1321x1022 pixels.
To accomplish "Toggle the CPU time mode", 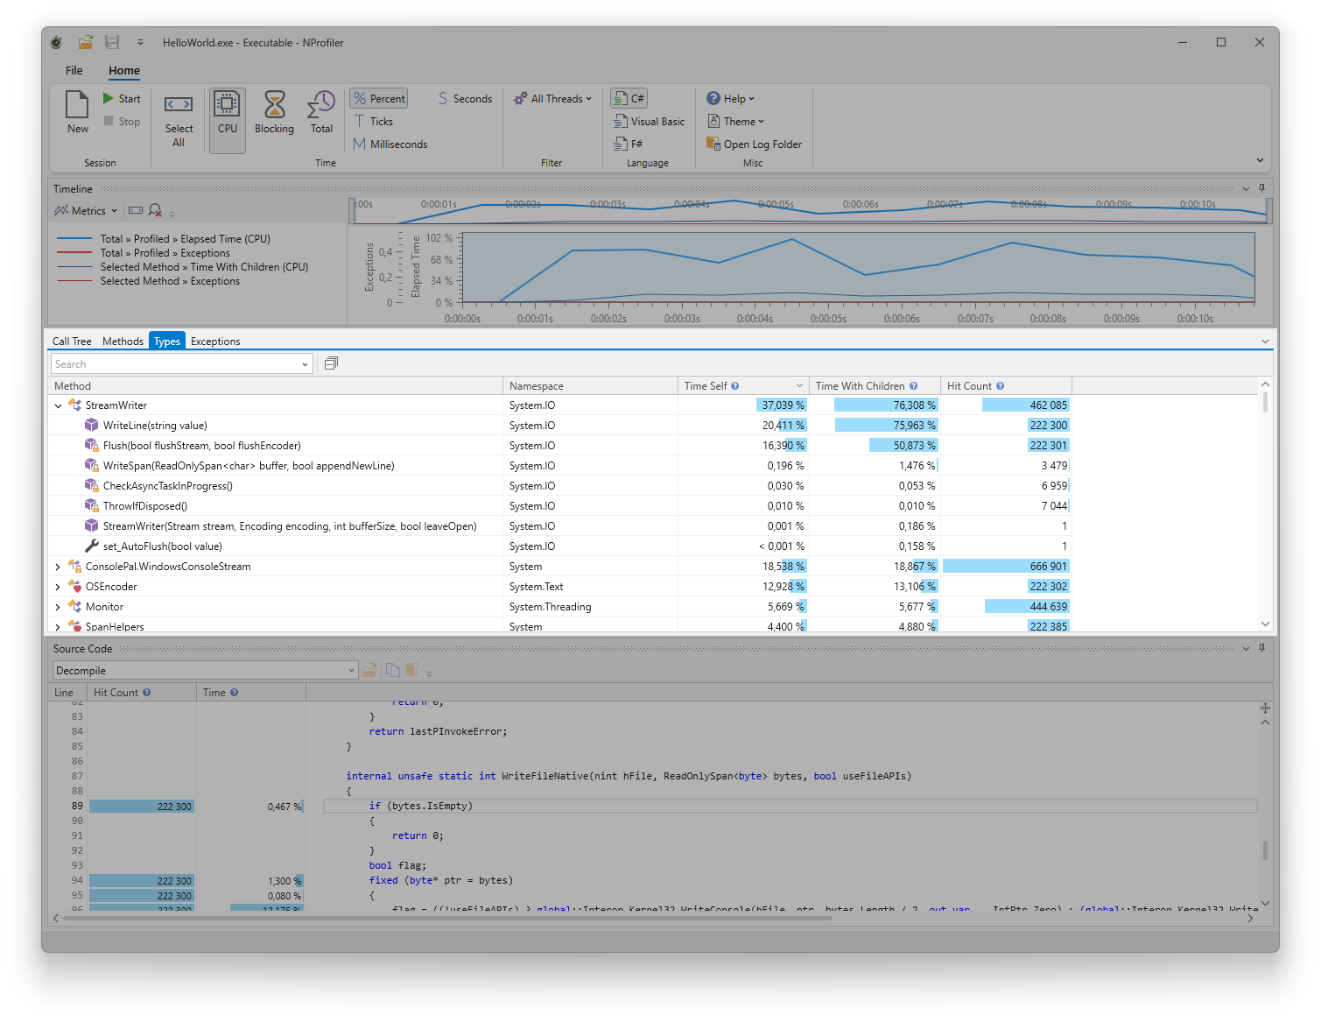I will (x=228, y=113).
